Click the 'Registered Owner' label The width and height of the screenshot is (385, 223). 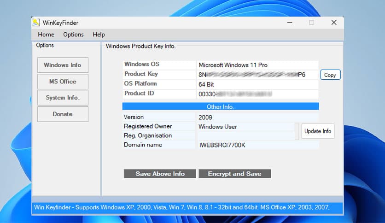coord(148,126)
